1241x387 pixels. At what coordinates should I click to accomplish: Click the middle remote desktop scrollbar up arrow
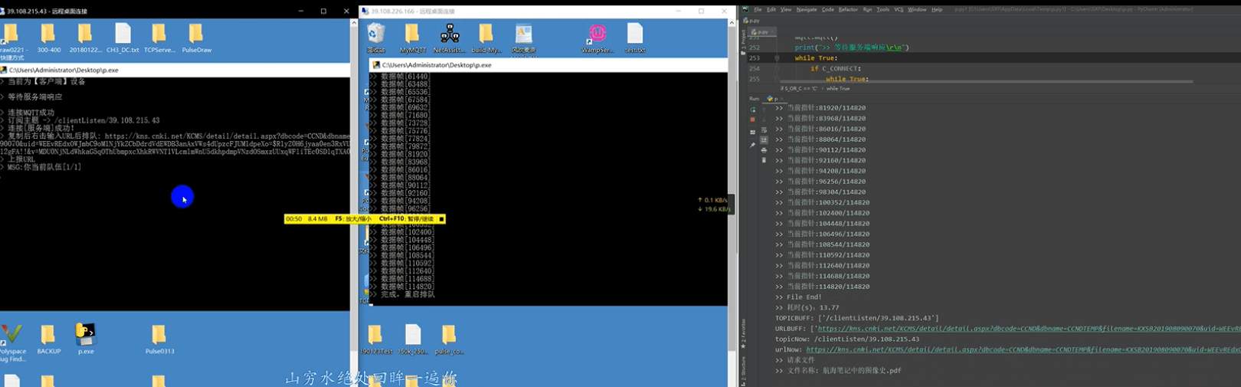(732, 23)
